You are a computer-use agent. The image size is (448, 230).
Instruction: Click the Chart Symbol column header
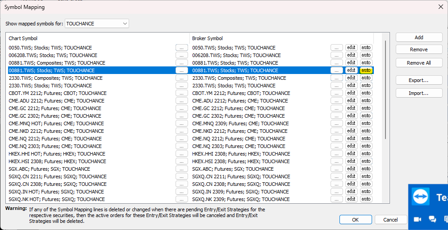tap(99, 38)
